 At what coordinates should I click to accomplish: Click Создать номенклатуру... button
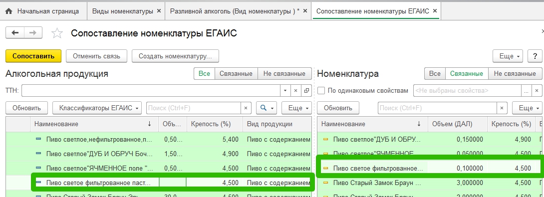pos(176,56)
